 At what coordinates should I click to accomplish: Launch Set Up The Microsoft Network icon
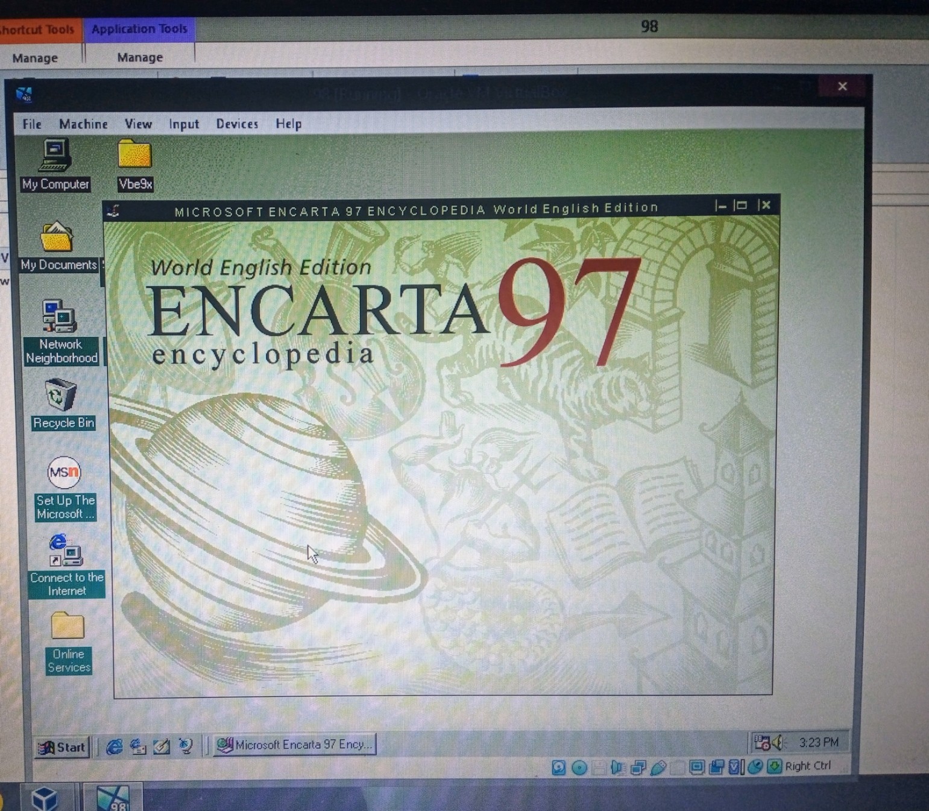coord(65,489)
